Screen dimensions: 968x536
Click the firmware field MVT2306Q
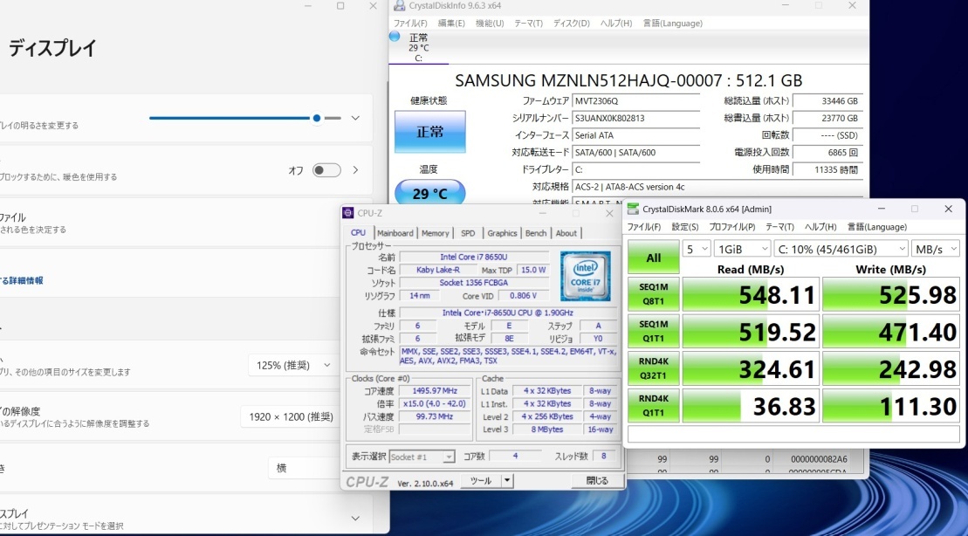click(x=635, y=100)
